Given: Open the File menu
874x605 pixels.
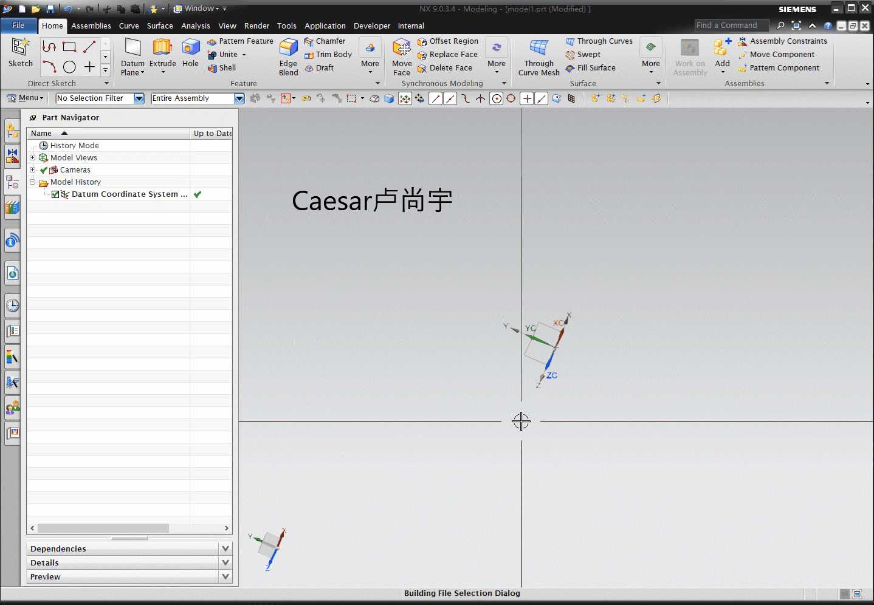Looking at the screenshot, I should coord(18,26).
